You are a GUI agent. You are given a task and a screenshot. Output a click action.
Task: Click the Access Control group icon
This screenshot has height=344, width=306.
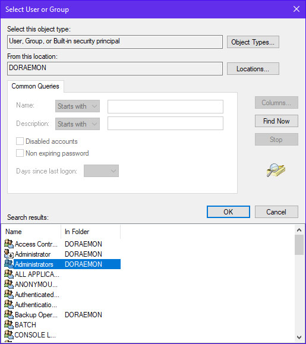click(x=9, y=244)
